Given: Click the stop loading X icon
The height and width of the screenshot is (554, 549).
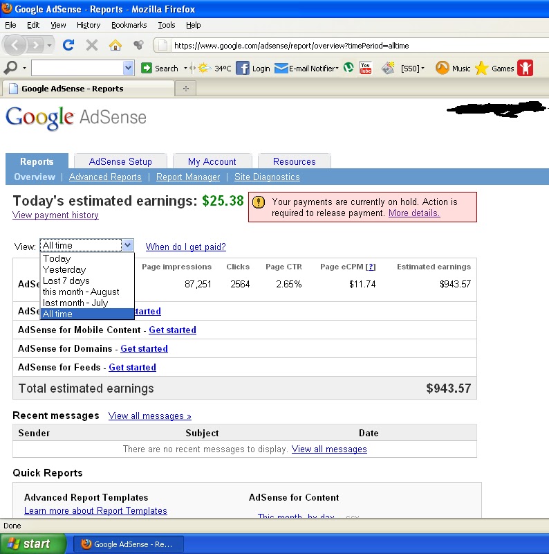Looking at the screenshot, I should (x=92, y=45).
